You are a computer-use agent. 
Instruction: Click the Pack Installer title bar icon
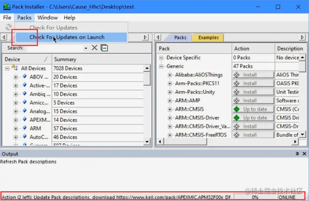pos(7,7)
